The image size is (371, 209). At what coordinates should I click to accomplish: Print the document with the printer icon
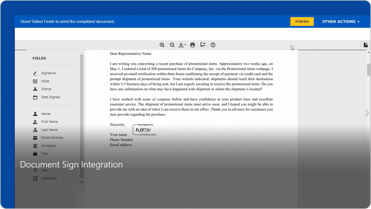pyautogui.click(x=192, y=45)
